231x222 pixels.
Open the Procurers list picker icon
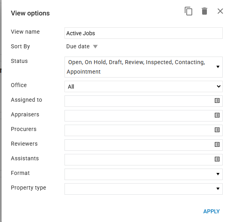point(217,130)
